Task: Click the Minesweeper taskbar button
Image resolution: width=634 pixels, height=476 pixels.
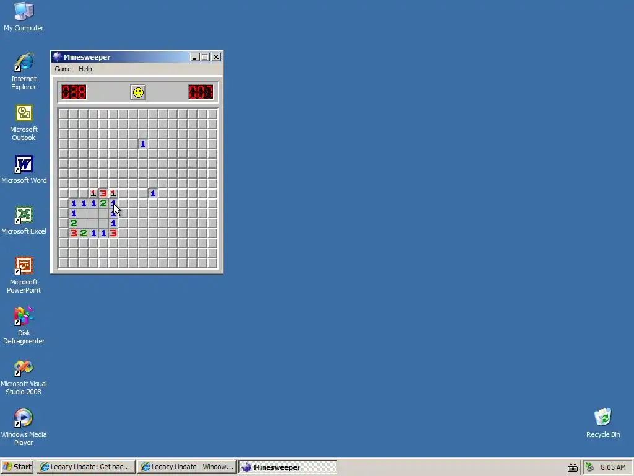Action: 287,467
